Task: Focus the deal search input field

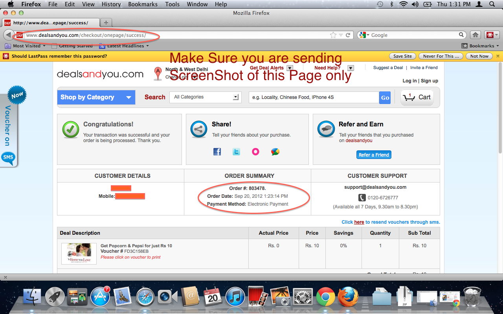Action: pos(314,97)
